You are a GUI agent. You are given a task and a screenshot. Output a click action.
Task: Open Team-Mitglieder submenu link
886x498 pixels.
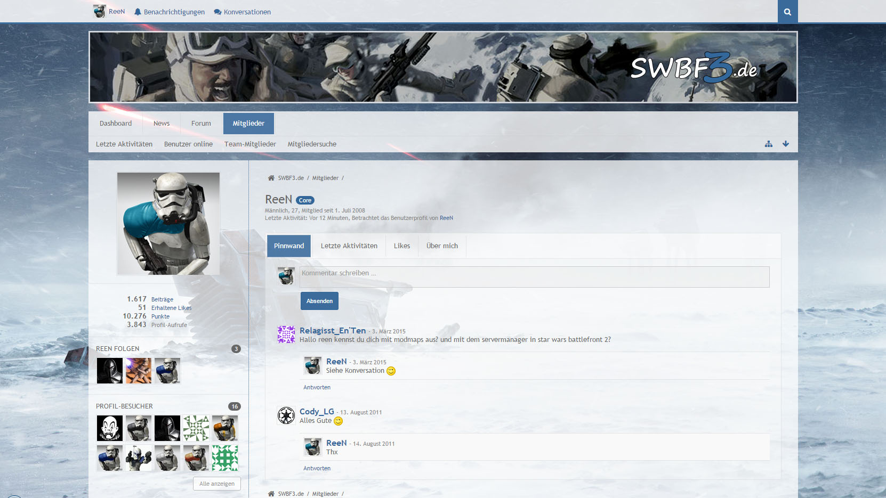pyautogui.click(x=250, y=144)
